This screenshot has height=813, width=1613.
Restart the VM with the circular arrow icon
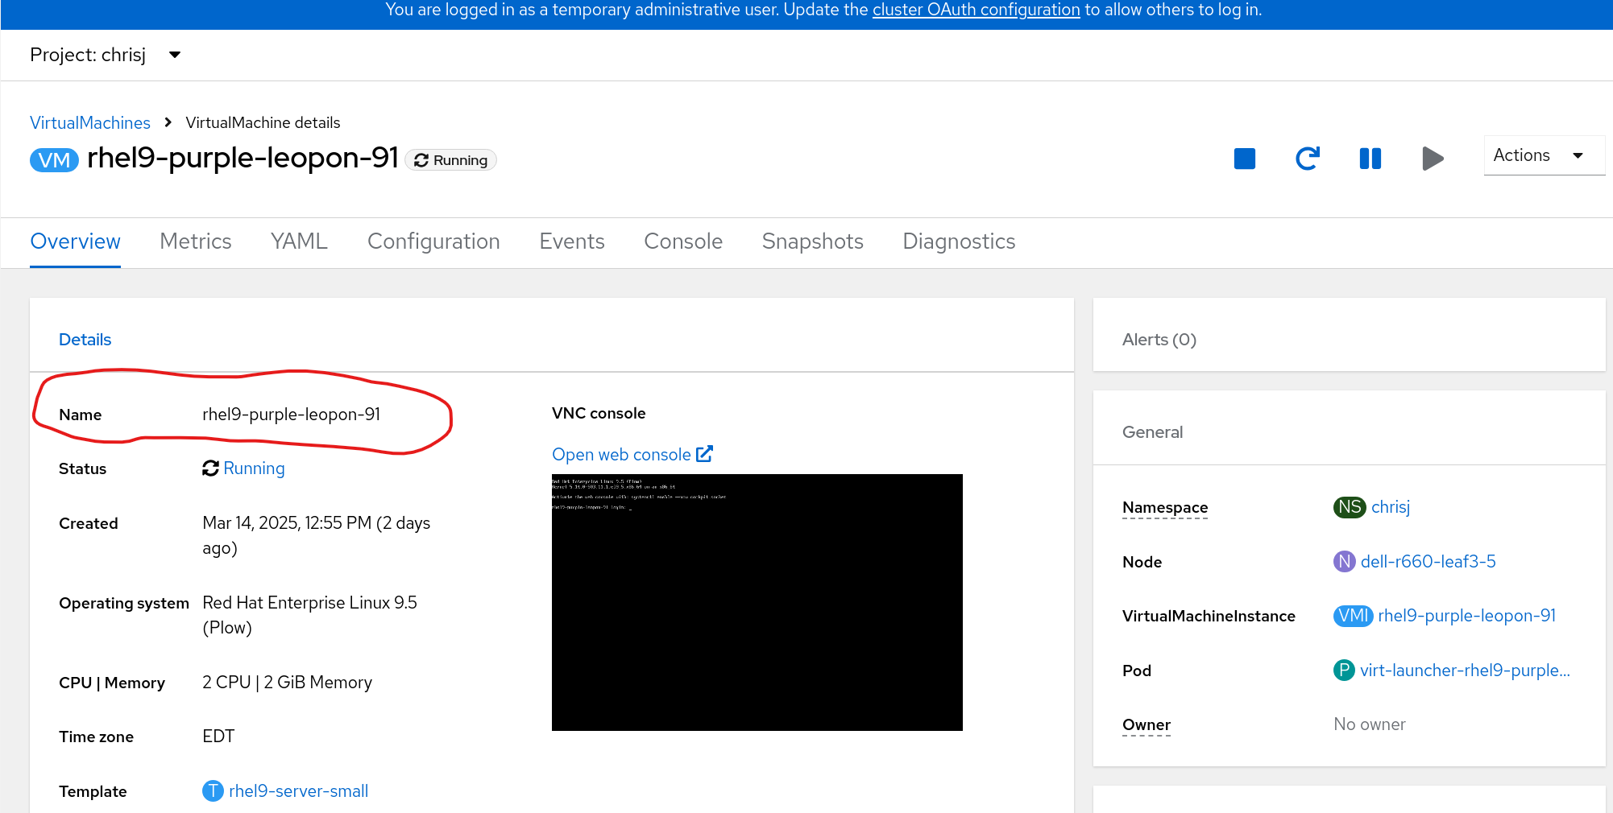(x=1307, y=159)
